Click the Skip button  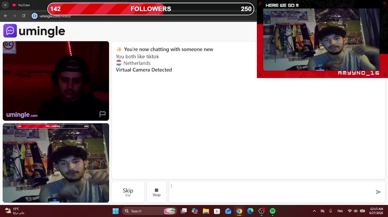point(128,192)
